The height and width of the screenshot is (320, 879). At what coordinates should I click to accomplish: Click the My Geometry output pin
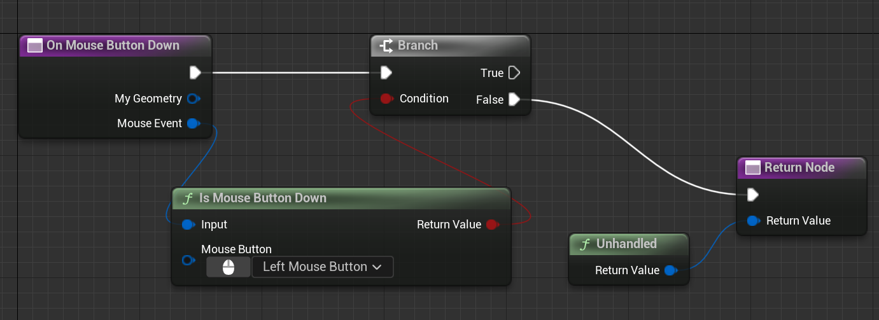pos(193,99)
